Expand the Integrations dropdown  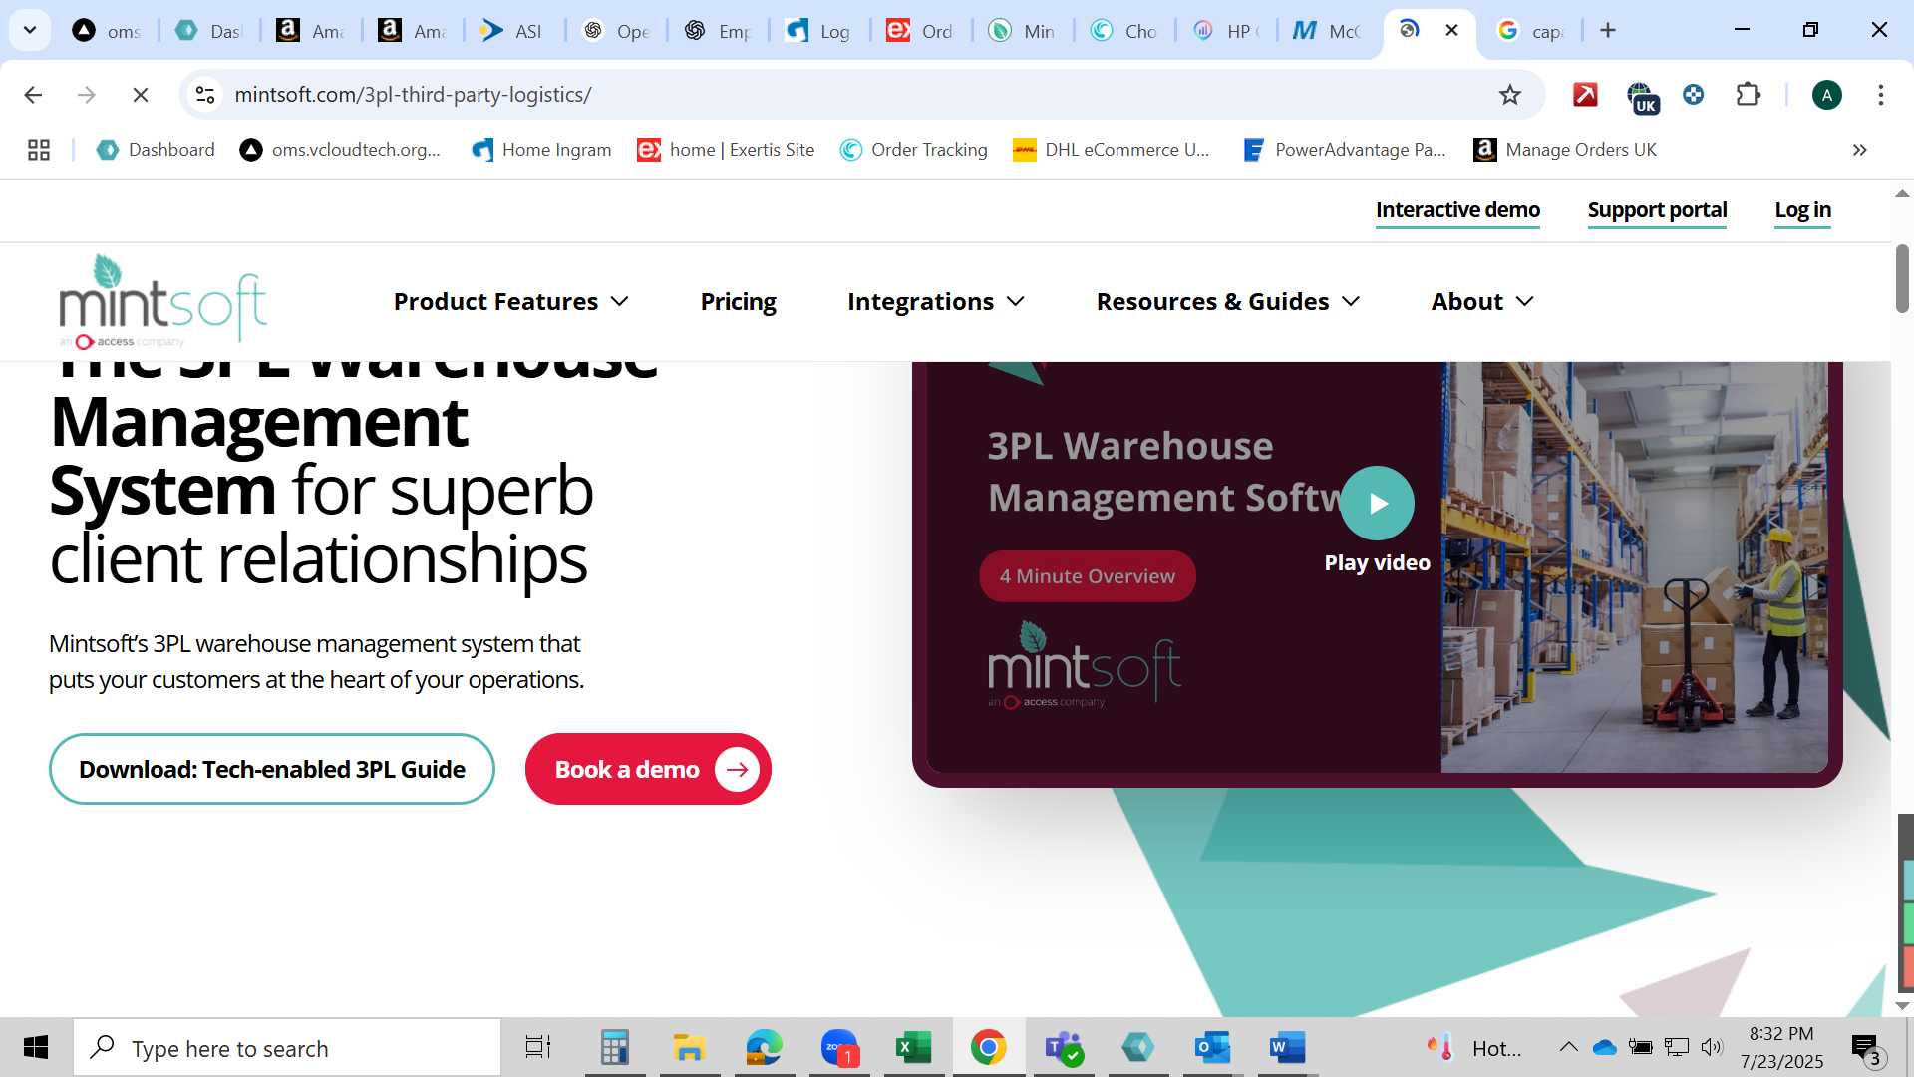pos(936,301)
